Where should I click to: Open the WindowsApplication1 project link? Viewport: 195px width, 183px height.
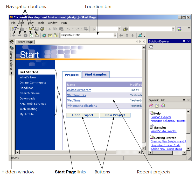pyautogui.click(x=82, y=106)
